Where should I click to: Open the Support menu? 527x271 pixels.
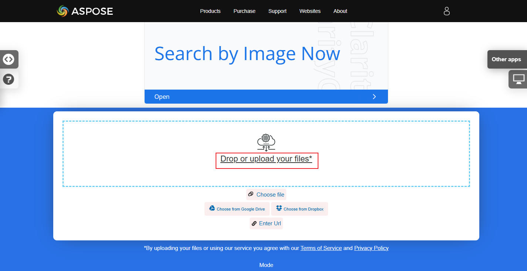277,11
